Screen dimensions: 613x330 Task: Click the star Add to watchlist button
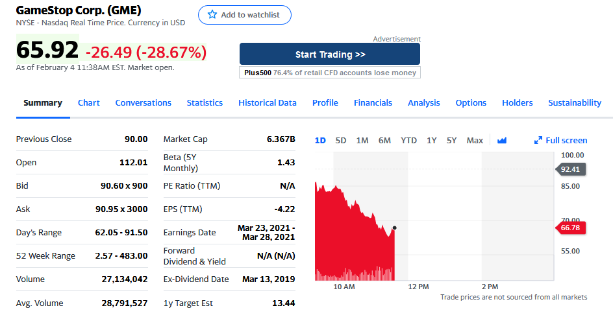(x=244, y=15)
